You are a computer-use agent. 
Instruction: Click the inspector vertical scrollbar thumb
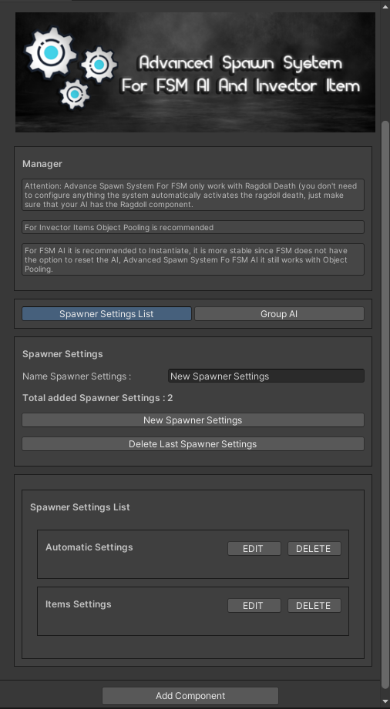coord(385,404)
